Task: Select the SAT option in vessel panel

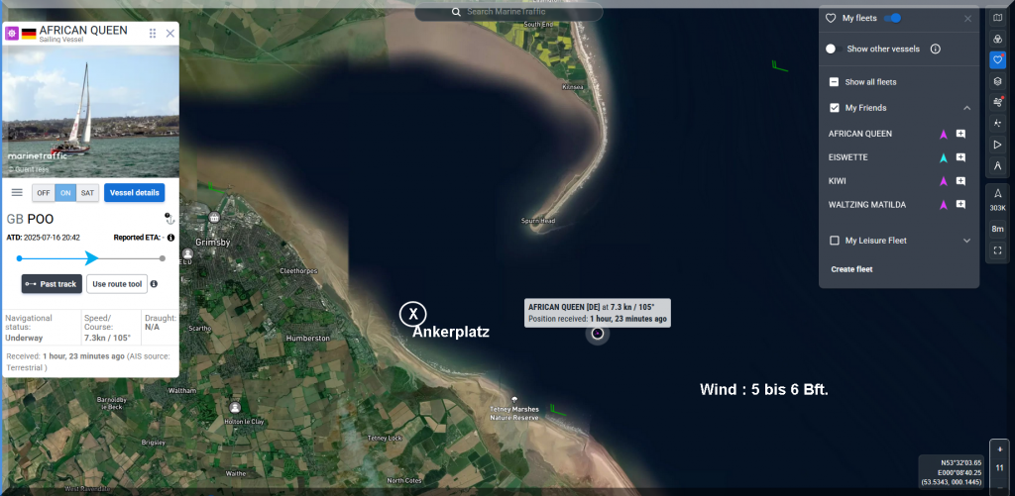Action: tap(88, 193)
